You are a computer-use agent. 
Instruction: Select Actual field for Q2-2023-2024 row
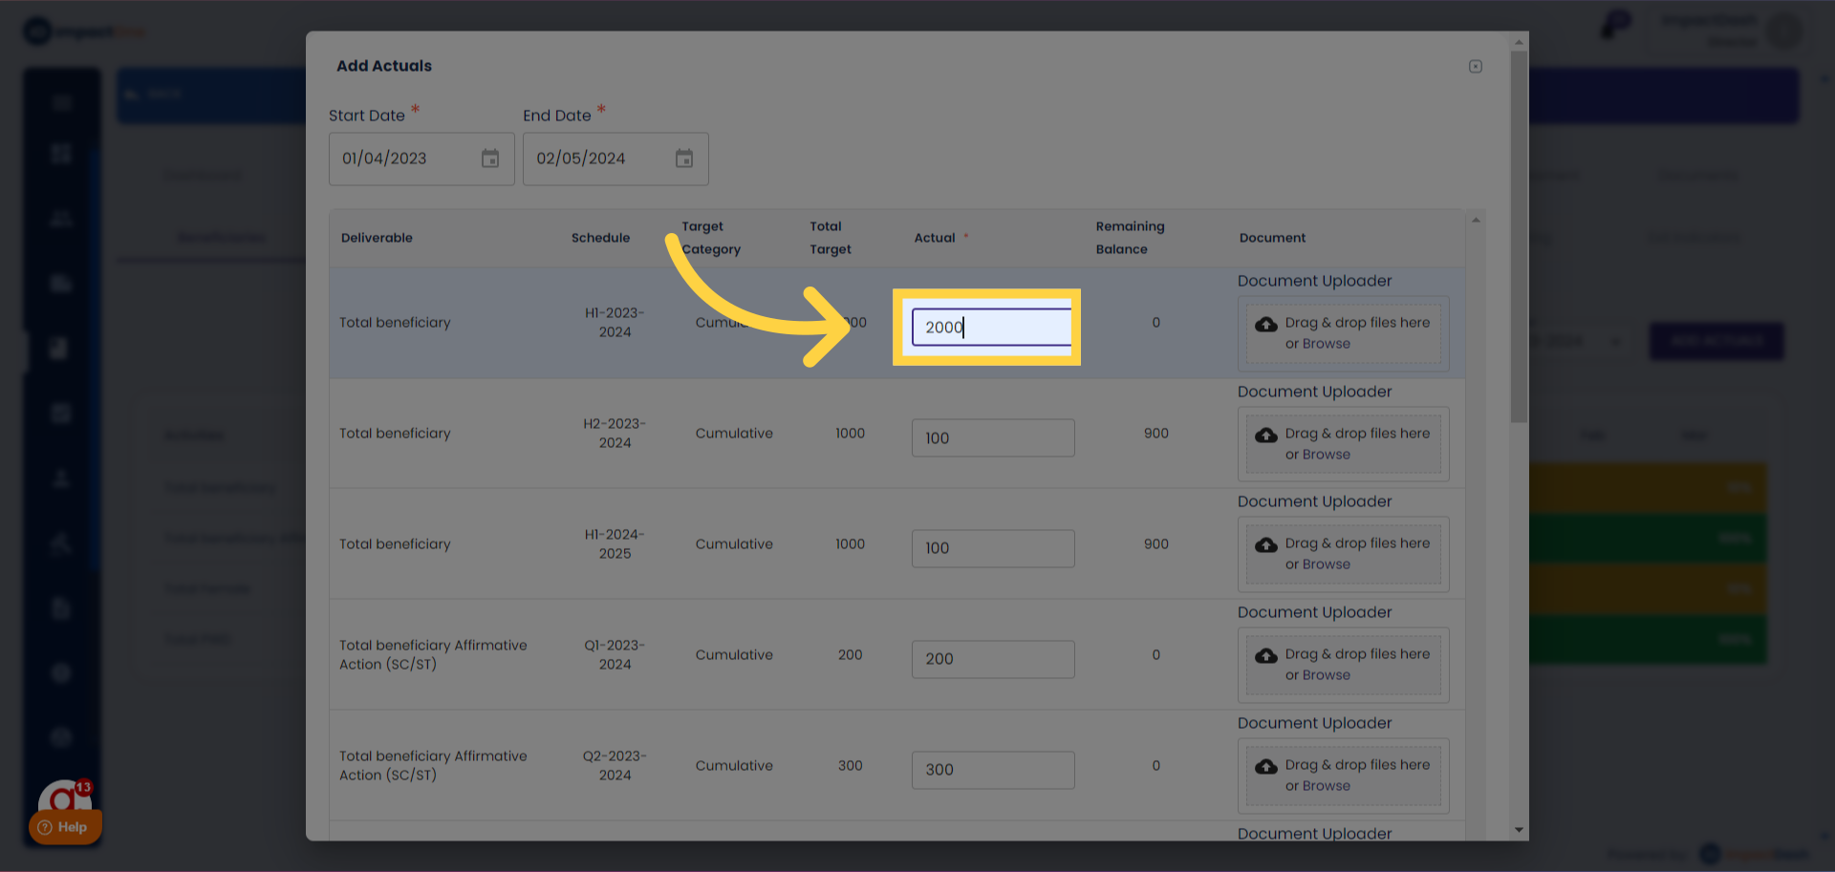(992, 770)
